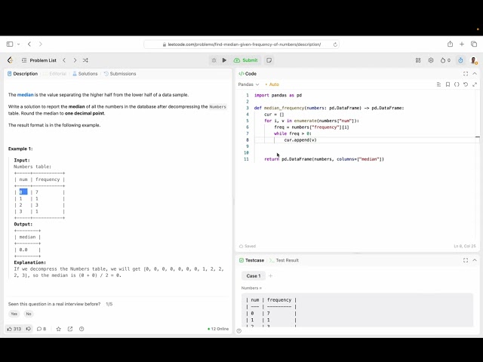Collapse the Code panel with chevron

pos(474,74)
